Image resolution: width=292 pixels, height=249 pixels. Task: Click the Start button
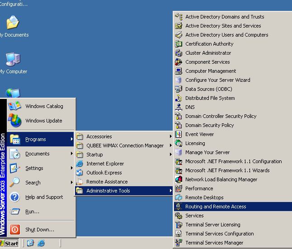coord(9,243)
